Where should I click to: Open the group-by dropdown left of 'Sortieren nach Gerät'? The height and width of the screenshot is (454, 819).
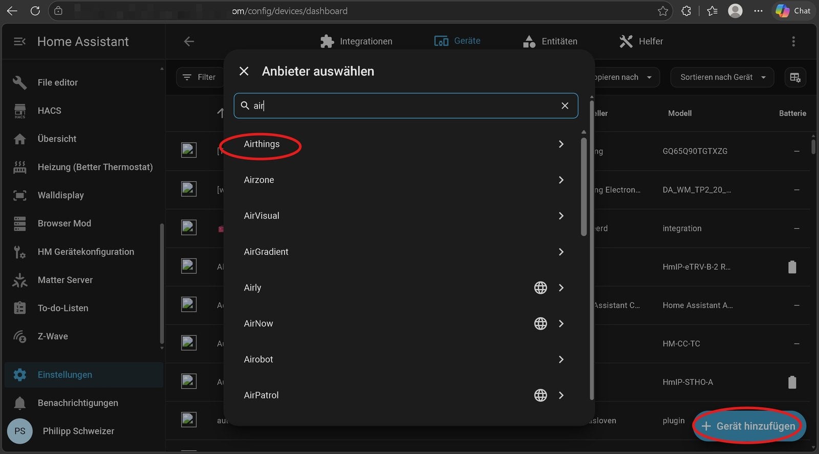pos(627,77)
